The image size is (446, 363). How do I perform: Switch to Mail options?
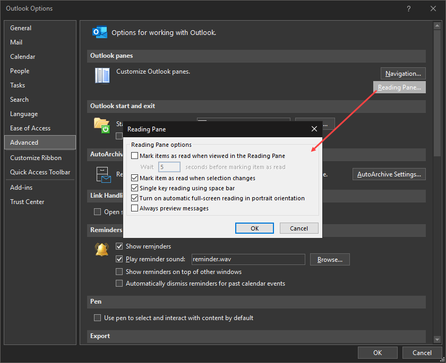(40, 42)
